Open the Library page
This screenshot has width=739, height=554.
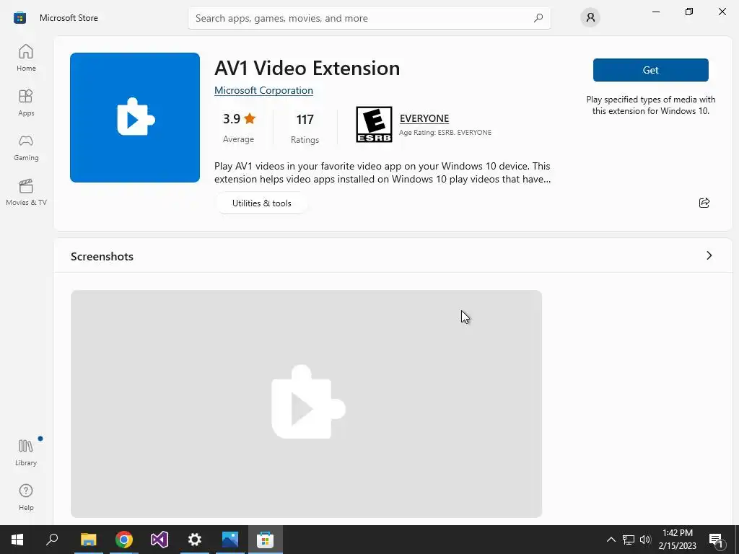(26, 453)
